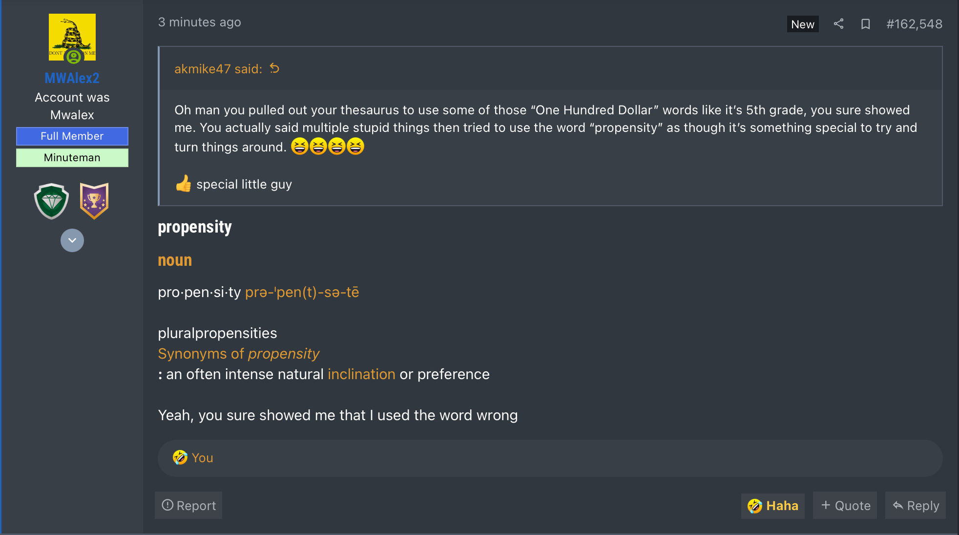Image resolution: width=959 pixels, height=535 pixels.
Task: Add this post to multi-quote
Action: 845,506
